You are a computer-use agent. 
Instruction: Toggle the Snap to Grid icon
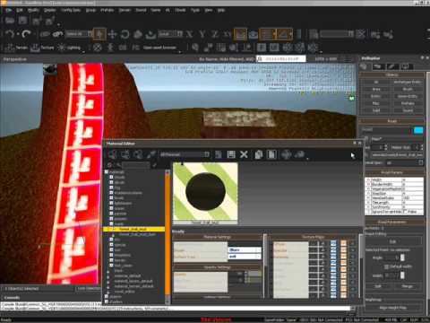coord(267,34)
